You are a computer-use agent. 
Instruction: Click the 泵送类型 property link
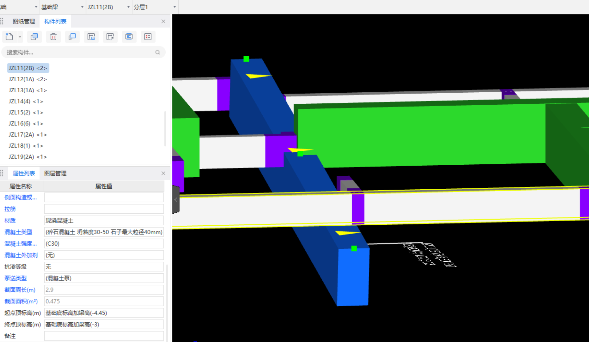point(15,278)
